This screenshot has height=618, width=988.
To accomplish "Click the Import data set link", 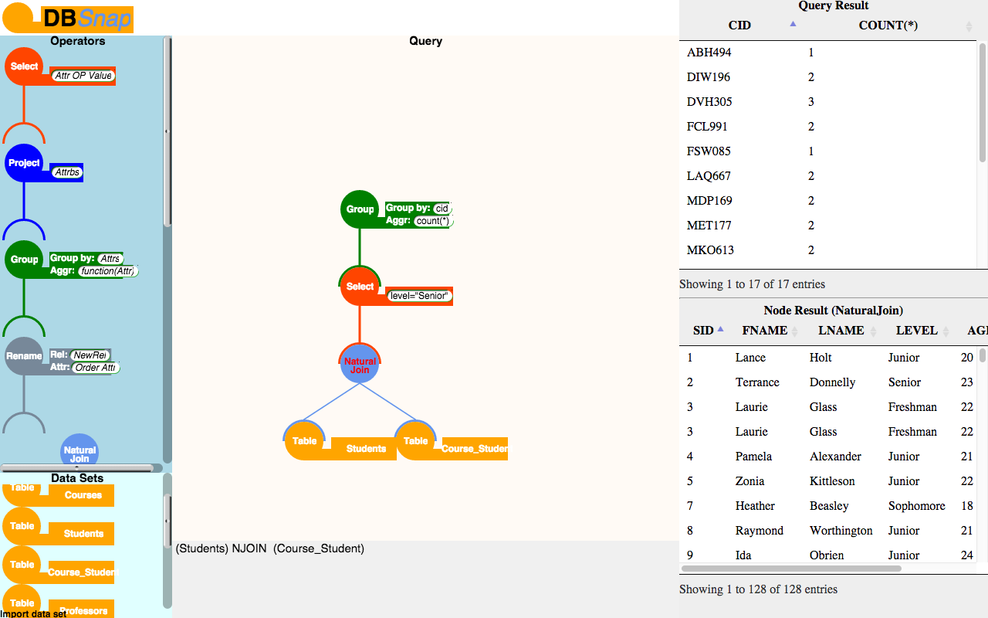I will [x=33, y=614].
